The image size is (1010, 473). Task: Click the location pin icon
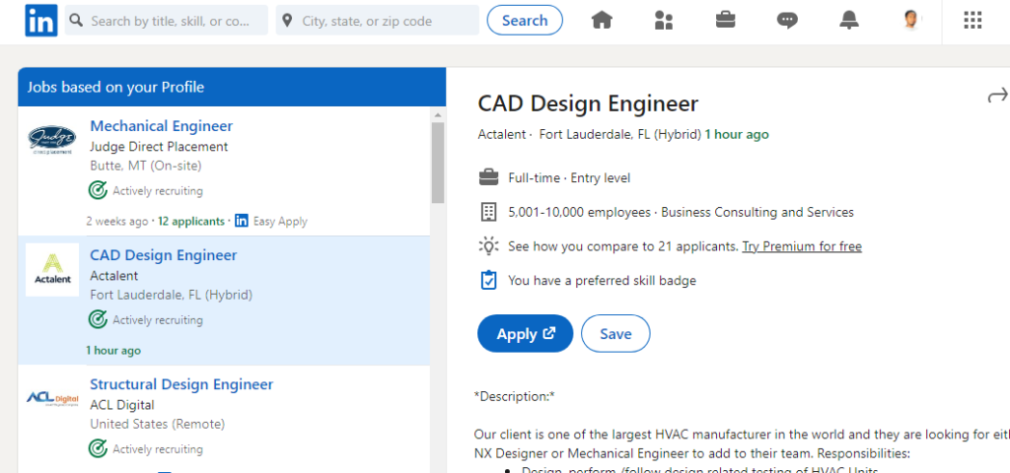point(288,21)
